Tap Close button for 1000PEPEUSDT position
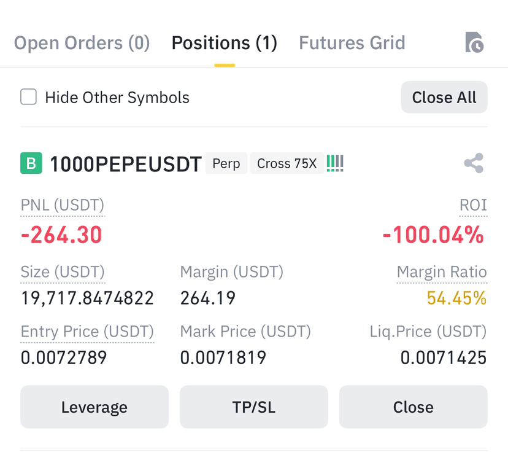Image resolution: width=508 pixels, height=452 pixels. pyautogui.click(x=414, y=407)
